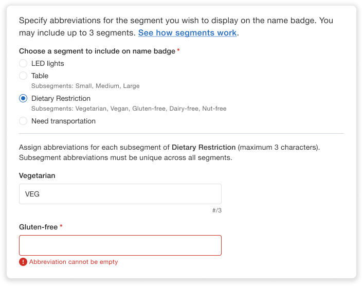Focus the empty Gluten-free abbreviation field
The height and width of the screenshot is (286, 363).
click(120, 245)
